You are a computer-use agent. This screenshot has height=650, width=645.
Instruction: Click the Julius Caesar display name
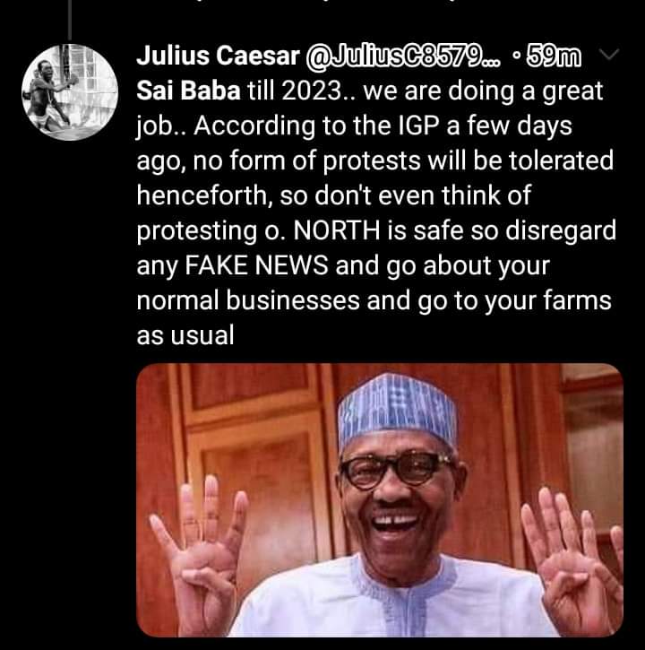218,58
